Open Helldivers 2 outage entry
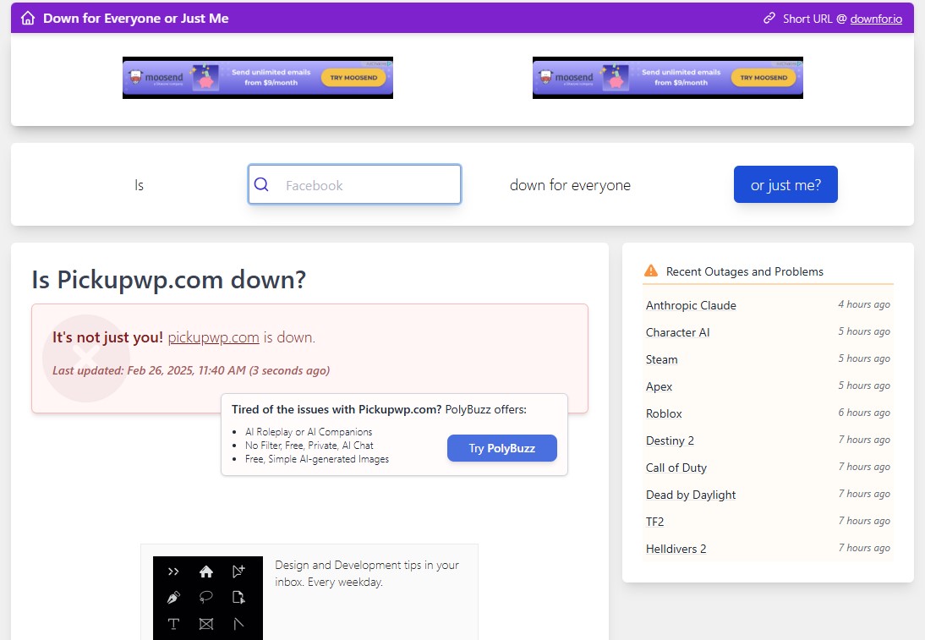Viewport: 925px width, 640px height. point(676,550)
